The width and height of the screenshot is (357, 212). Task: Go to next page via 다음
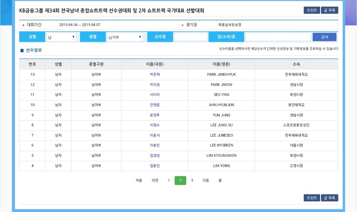pyautogui.click(x=206, y=180)
